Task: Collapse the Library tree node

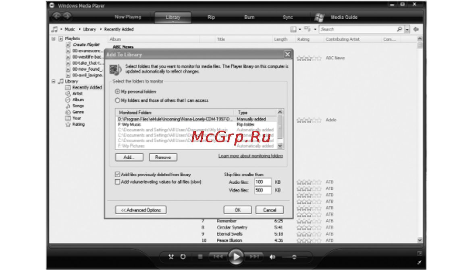Action: pos(53,81)
